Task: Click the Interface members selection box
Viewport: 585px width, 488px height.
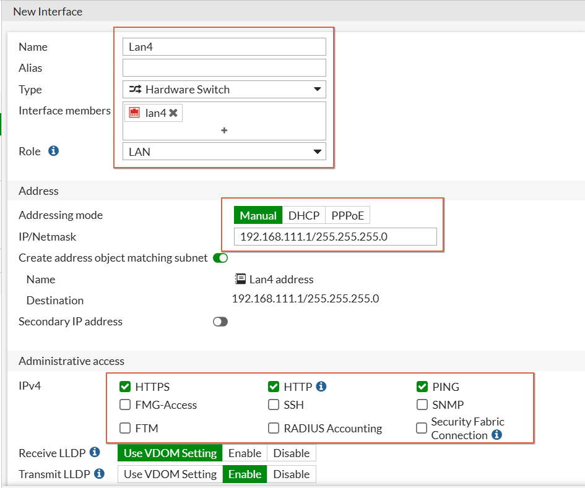Action: tap(224, 121)
